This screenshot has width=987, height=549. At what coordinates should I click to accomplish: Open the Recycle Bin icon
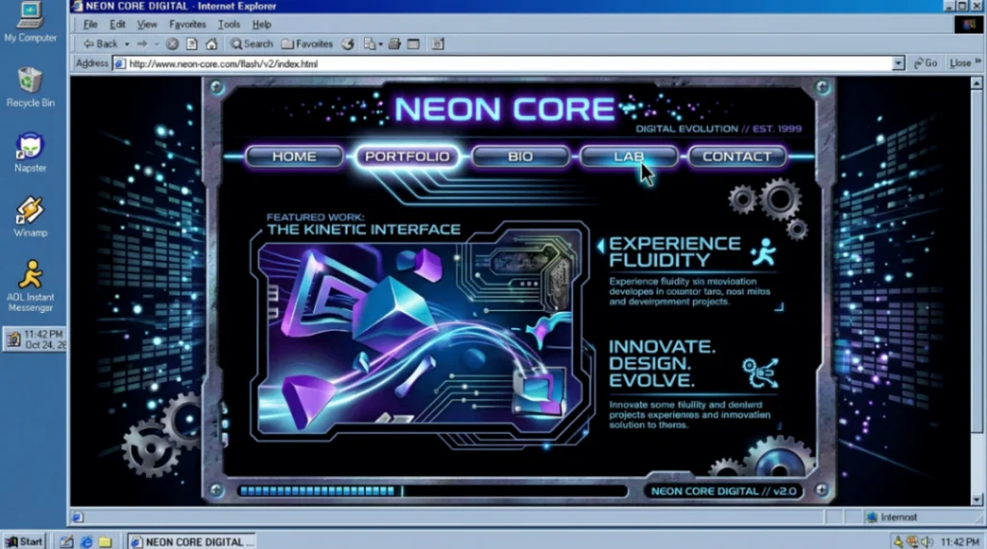(30, 87)
